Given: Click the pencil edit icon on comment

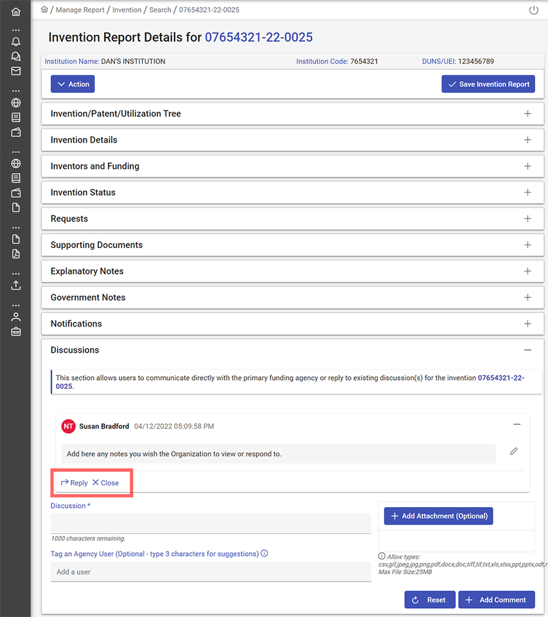Looking at the screenshot, I should [513, 452].
